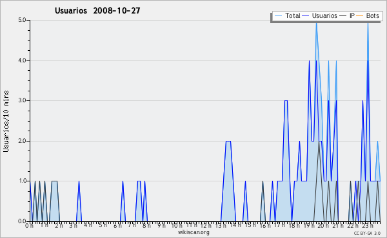Click the dark IP legend line
This screenshot has width=387, height=238.
343,16
